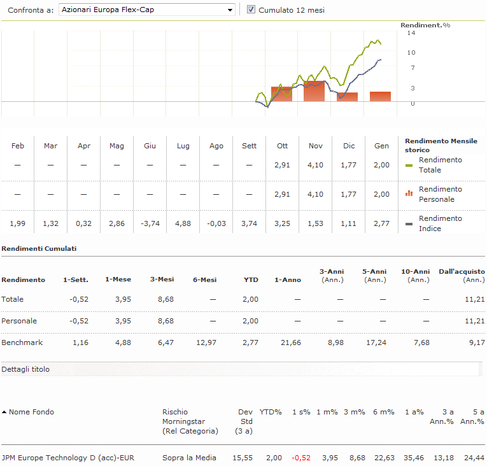Screen dimensions: 487x466
Task: Click fund 1 a% value 35,46
Action: [x=413, y=458]
